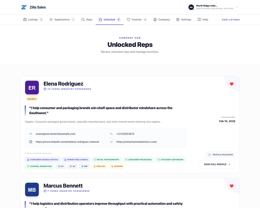Click the PROFILE UNLOCKED badge
This screenshot has height=208, width=260.
click(220, 155)
